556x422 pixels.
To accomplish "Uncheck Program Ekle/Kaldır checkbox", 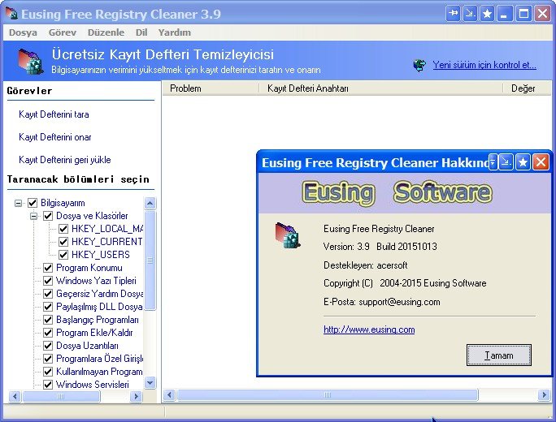I will tap(48, 333).
